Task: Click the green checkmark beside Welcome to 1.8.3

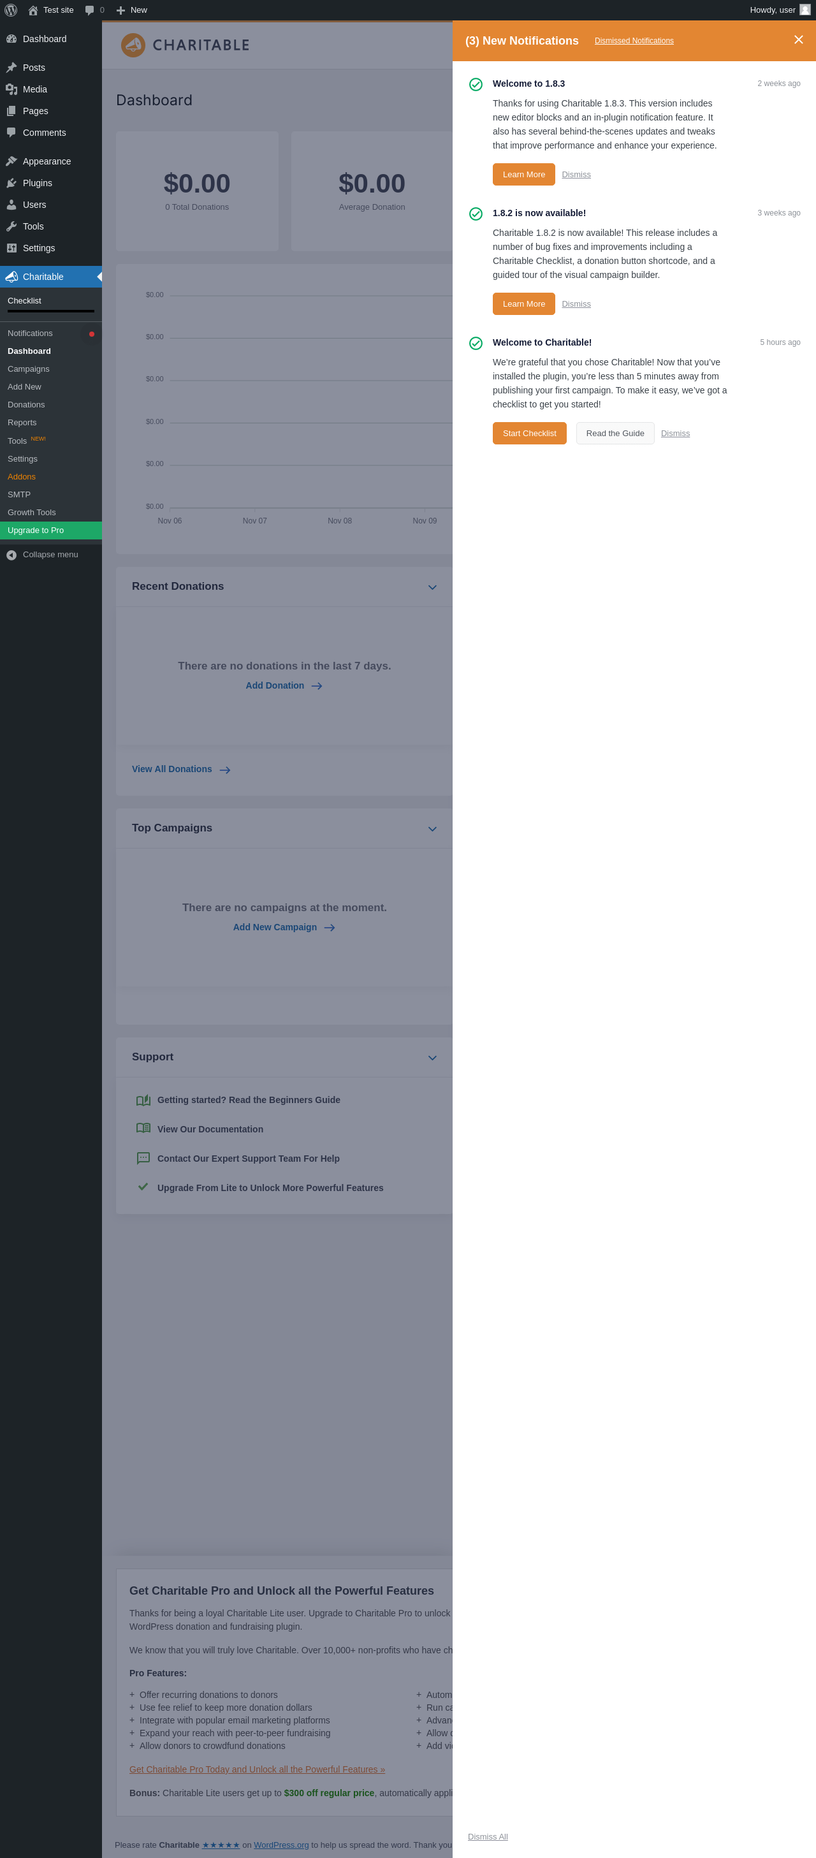Action: click(x=476, y=84)
